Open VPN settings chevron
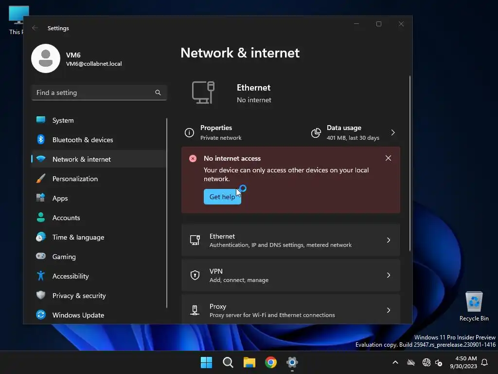The height and width of the screenshot is (374, 498). (389, 275)
